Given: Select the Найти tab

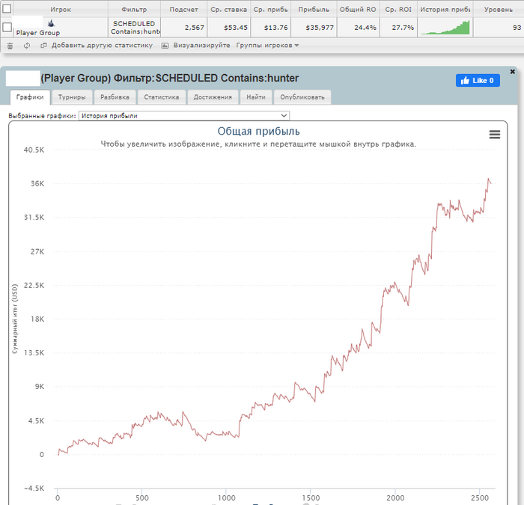Looking at the screenshot, I should point(256,97).
